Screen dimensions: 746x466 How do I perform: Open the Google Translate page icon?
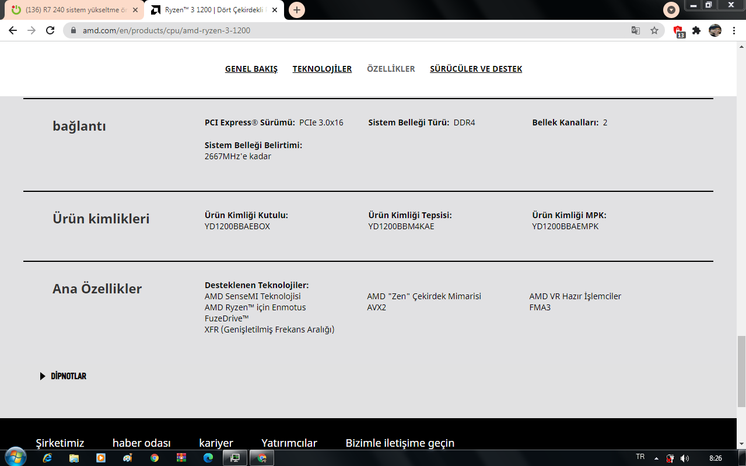pyautogui.click(x=636, y=30)
